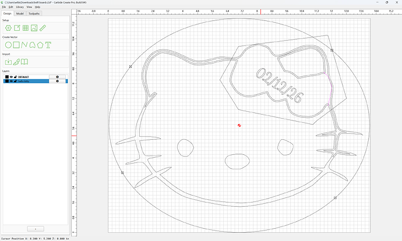The width and height of the screenshot is (402, 241).
Task: Select the Polyline tool
Action: point(24,45)
